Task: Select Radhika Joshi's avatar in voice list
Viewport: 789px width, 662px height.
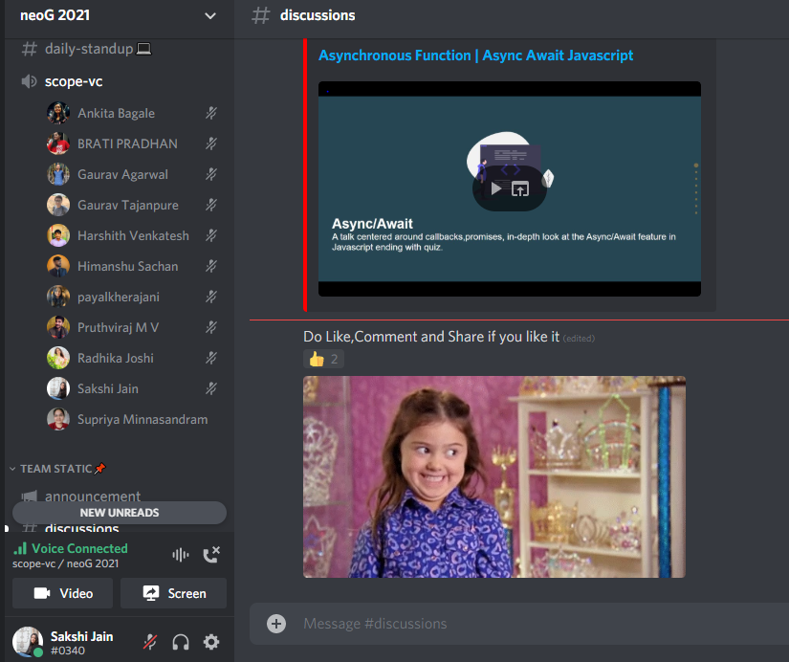Action: (x=58, y=359)
